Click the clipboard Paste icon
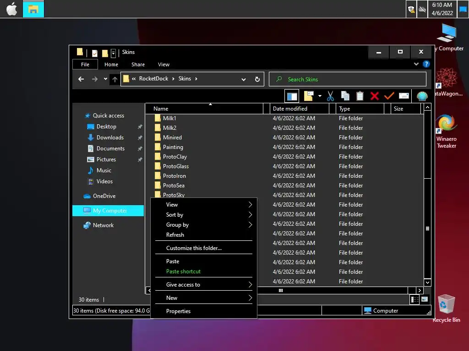The image size is (469, 351). [360, 96]
